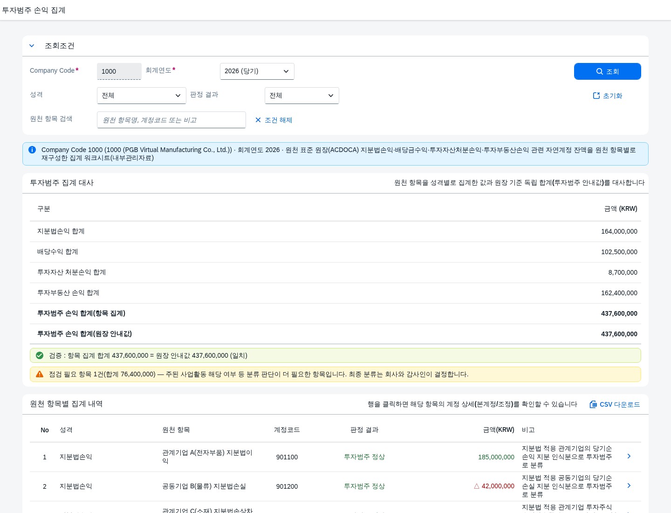Click amount 8,700,000
This screenshot has height=513, width=671.
[623, 272]
